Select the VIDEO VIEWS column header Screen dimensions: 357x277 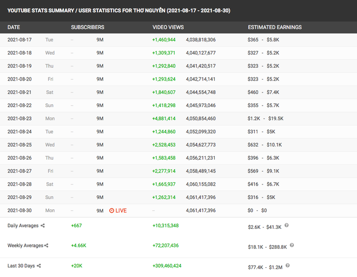click(168, 28)
